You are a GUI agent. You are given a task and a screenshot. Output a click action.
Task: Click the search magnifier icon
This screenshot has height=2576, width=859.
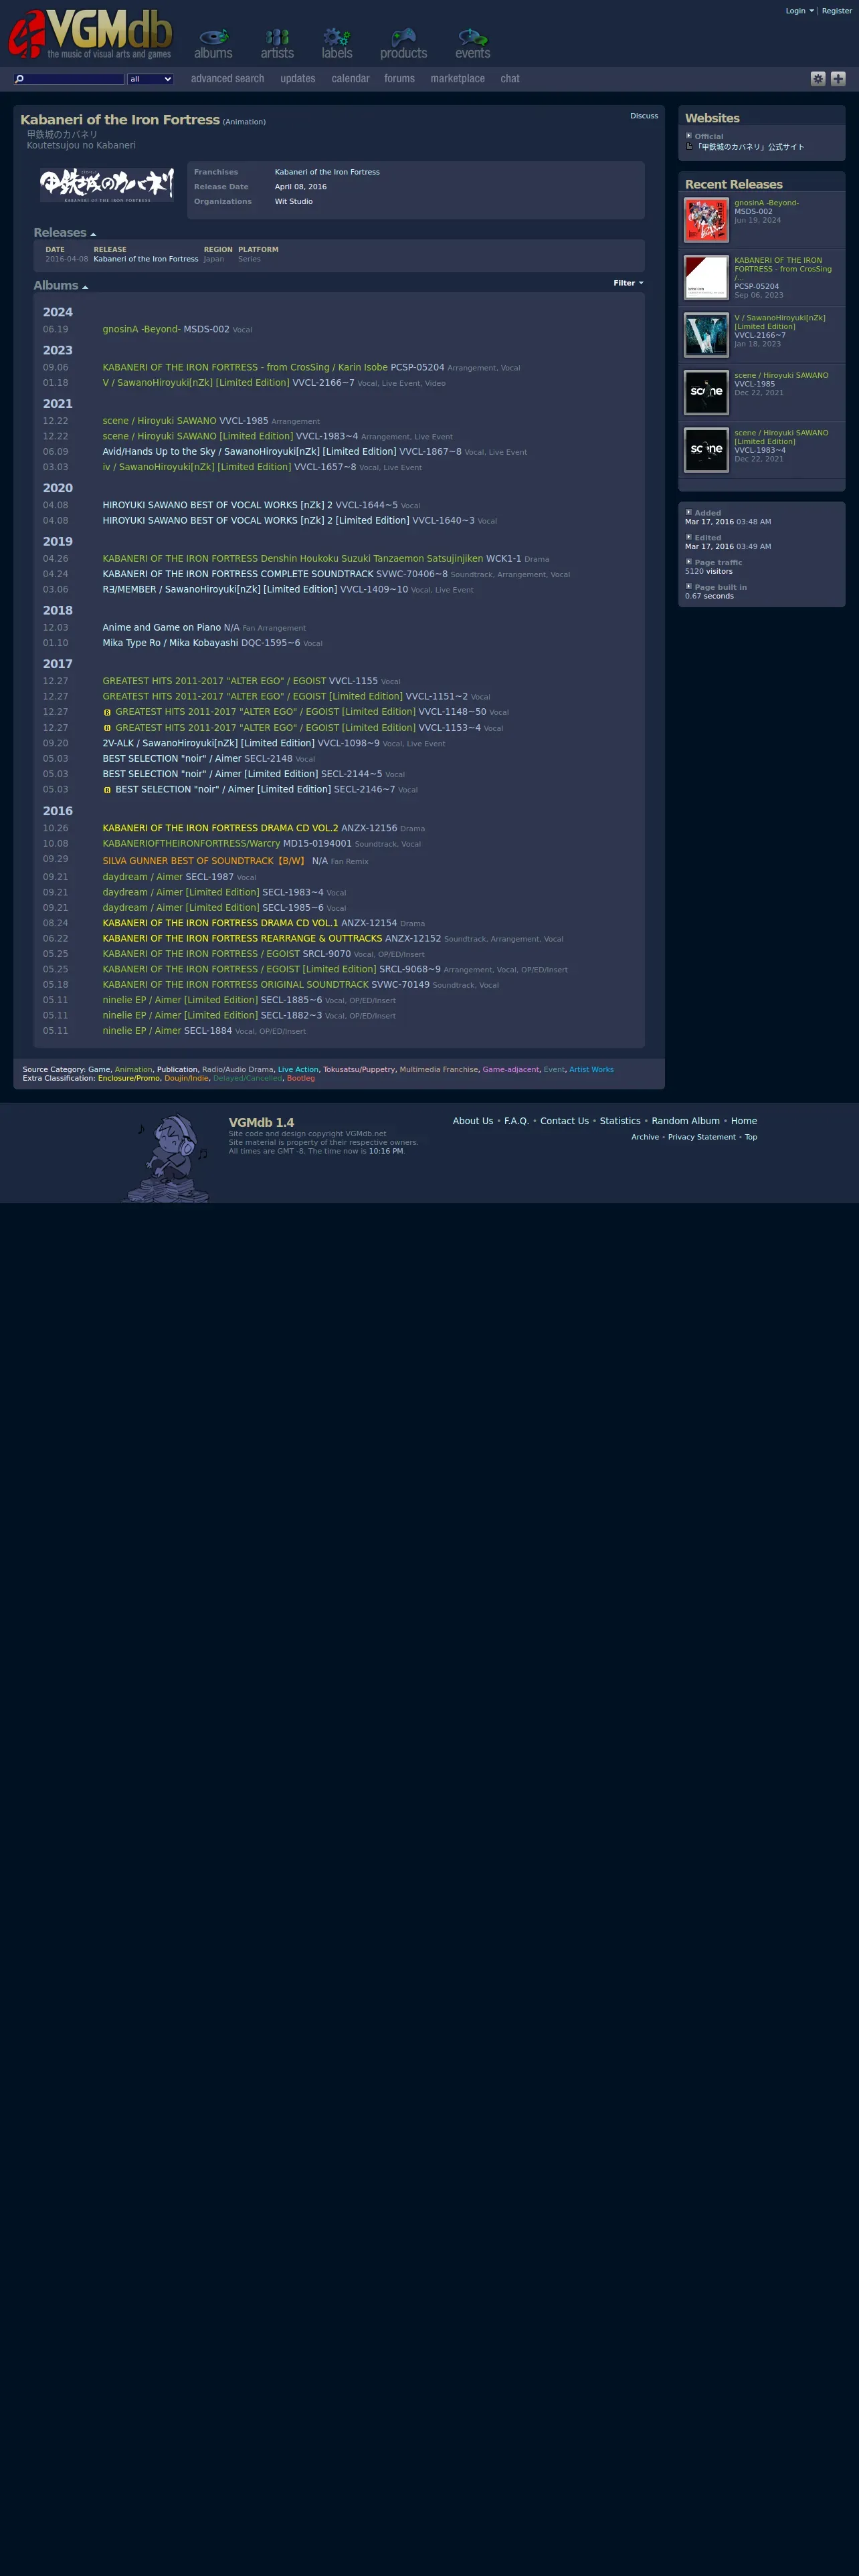[x=19, y=79]
